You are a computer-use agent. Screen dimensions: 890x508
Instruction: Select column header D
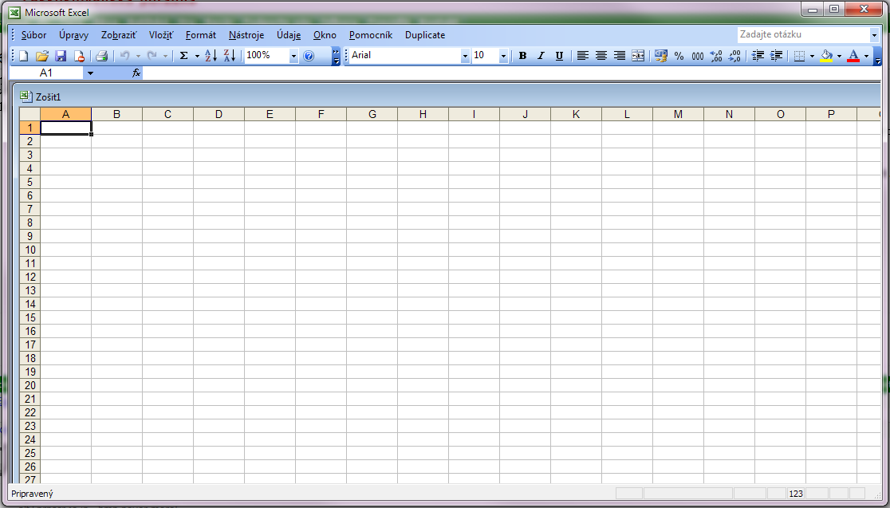pos(219,114)
